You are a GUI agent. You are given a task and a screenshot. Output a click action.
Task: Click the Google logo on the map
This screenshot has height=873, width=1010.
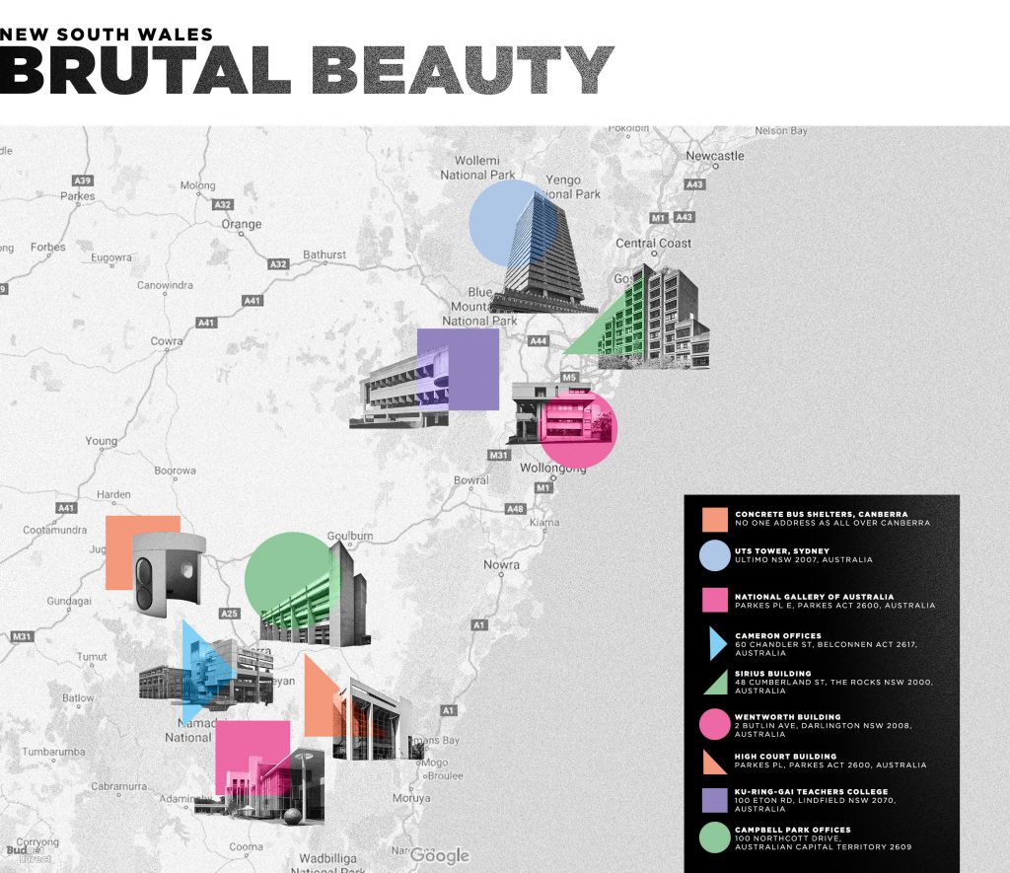[x=440, y=854]
